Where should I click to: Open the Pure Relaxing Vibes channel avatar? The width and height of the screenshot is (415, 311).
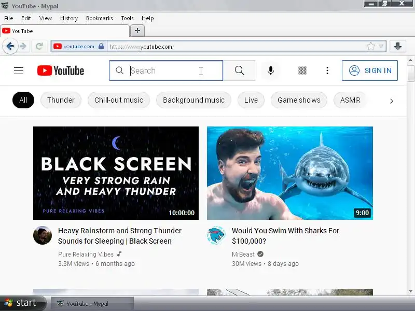click(x=43, y=235)
